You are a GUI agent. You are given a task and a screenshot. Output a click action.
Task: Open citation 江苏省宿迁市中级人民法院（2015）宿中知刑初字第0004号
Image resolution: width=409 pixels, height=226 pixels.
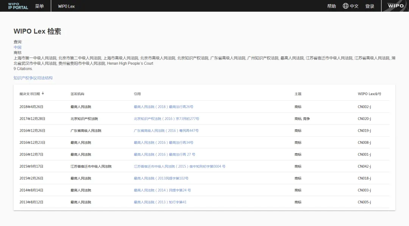click(180, 166)
